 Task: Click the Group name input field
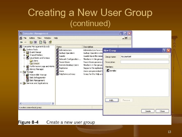click(x=145, y=57)
